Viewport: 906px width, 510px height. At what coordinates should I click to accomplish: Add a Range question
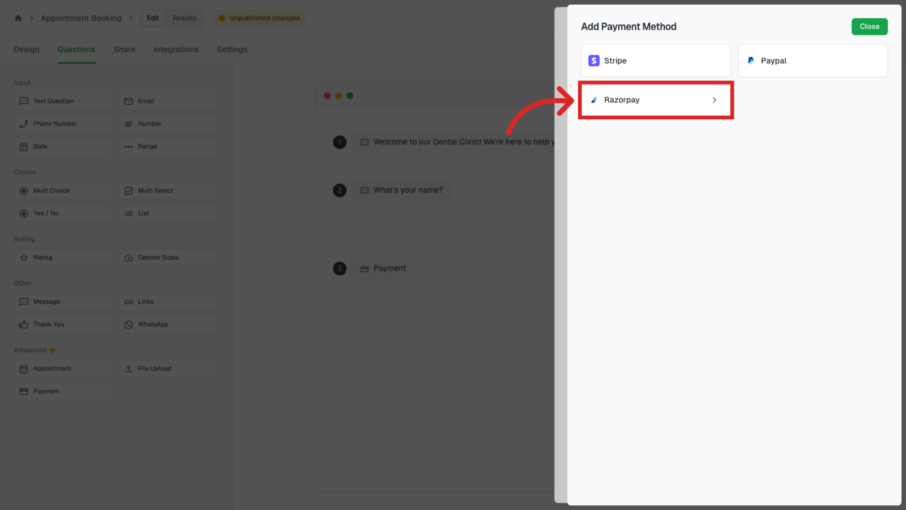click(x=168, y=147)
